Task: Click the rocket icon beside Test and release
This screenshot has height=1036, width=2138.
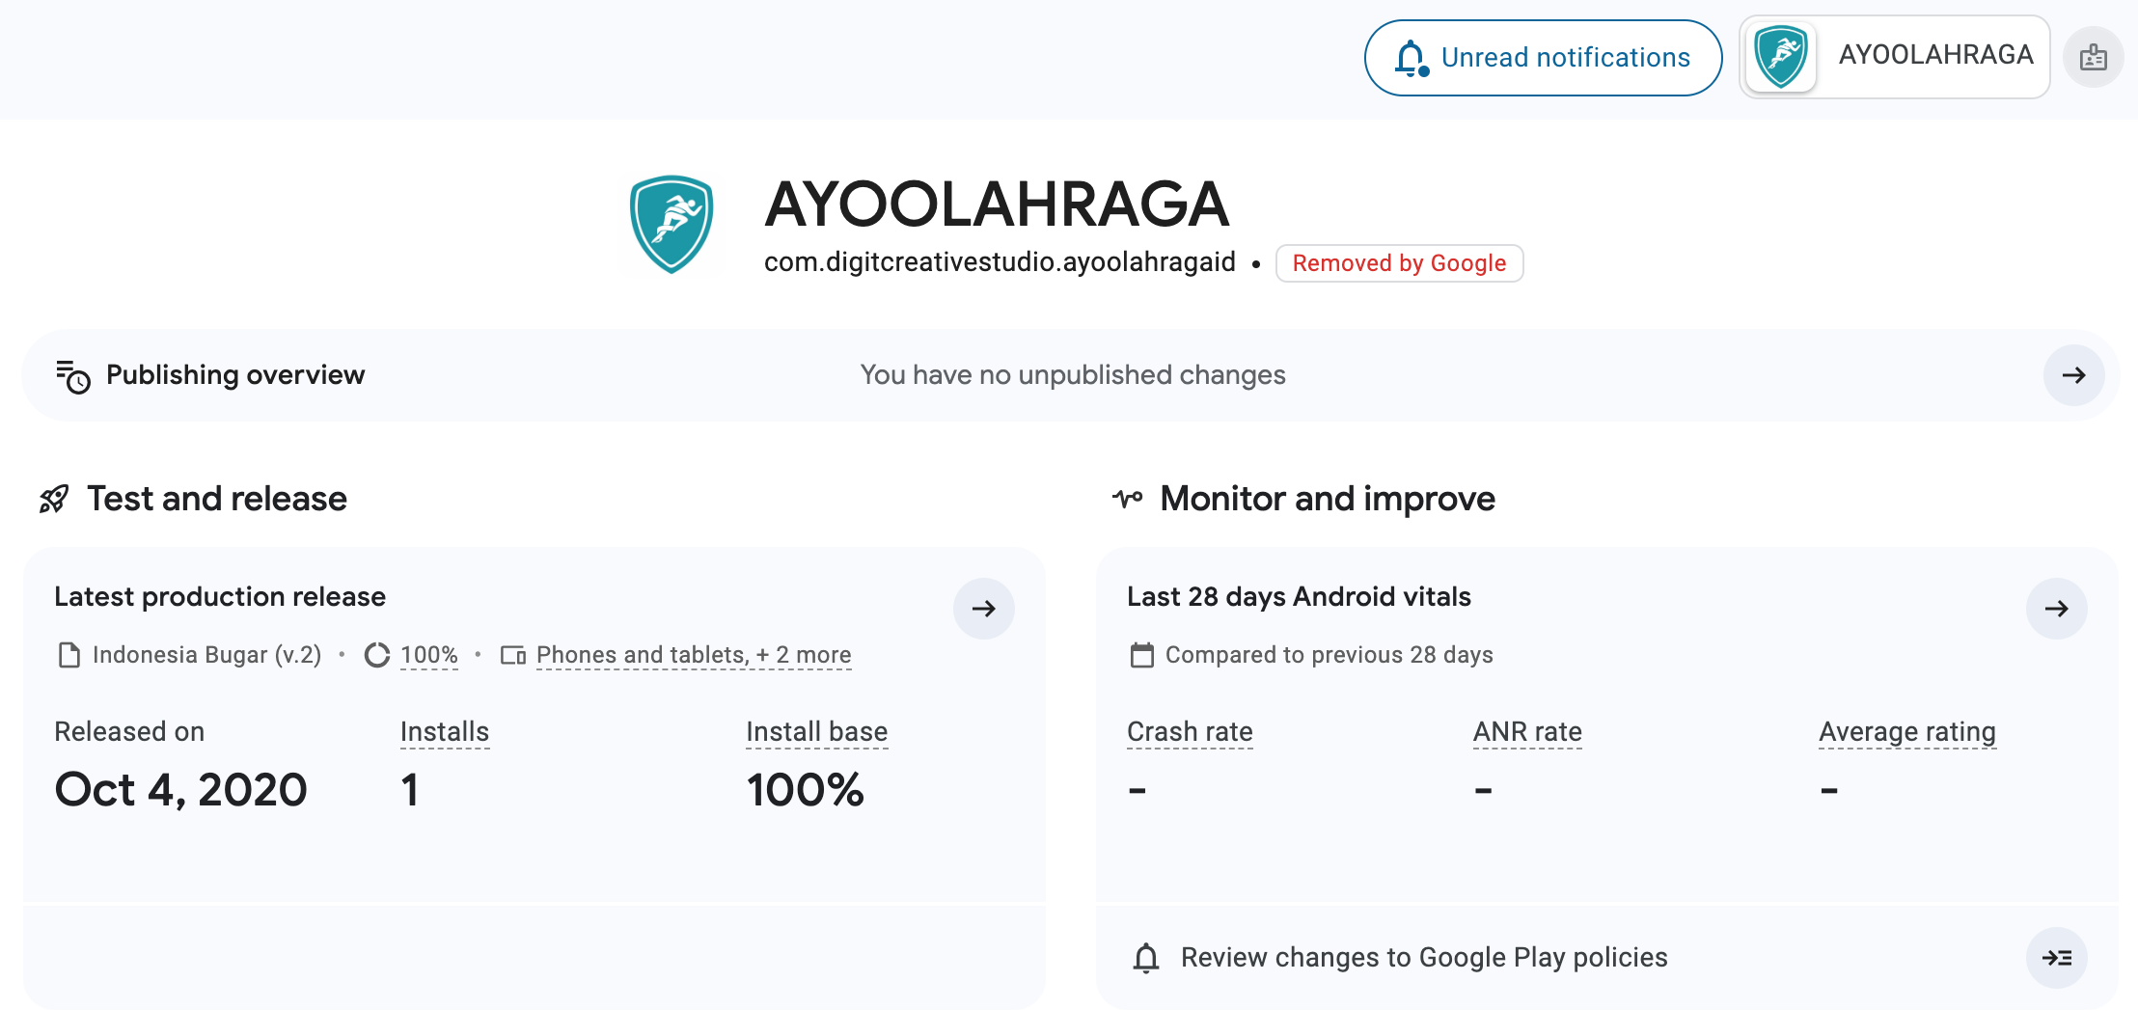Action: tap(54, 500)
